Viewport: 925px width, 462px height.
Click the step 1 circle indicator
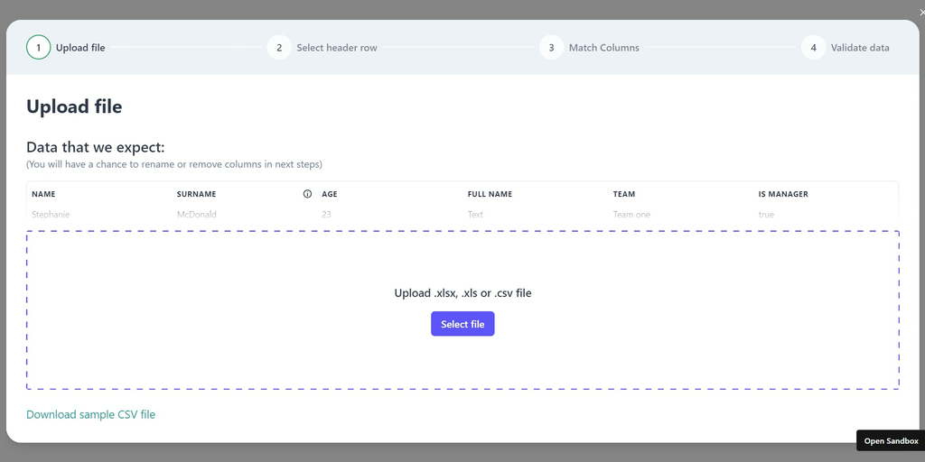pyautogui.click(x=38, y=48)
